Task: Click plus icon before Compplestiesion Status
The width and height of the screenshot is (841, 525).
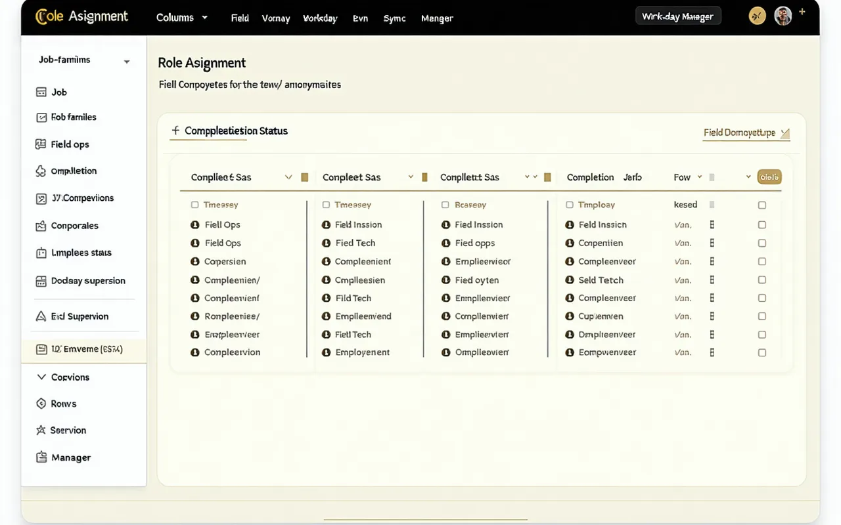Action: (175, 131)
